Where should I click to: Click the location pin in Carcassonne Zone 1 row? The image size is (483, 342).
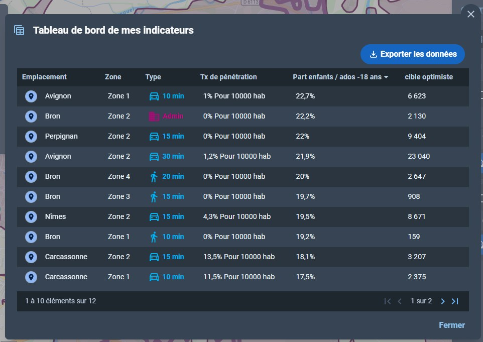[x=31, y=277]
